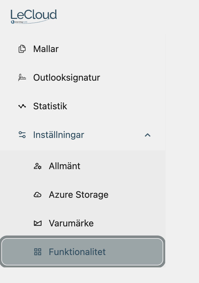Click the round learningpoint emblem in logo
Viewport: 199px width, 283px height.
pyautogui.click(x=13, y=22)
